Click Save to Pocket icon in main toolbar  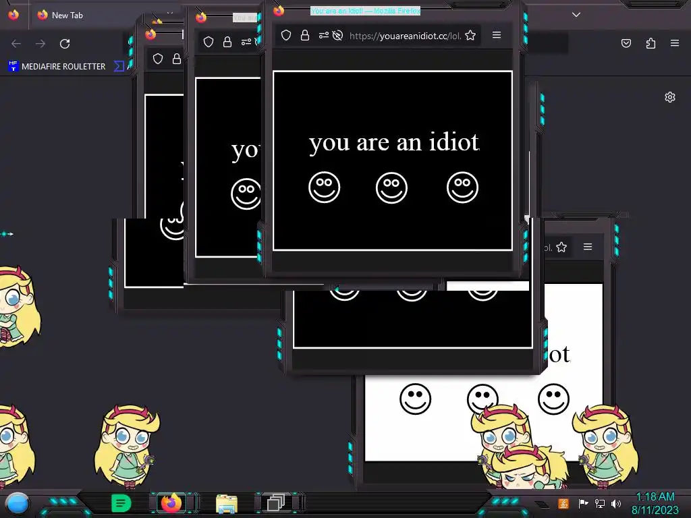tap(626, 43)
